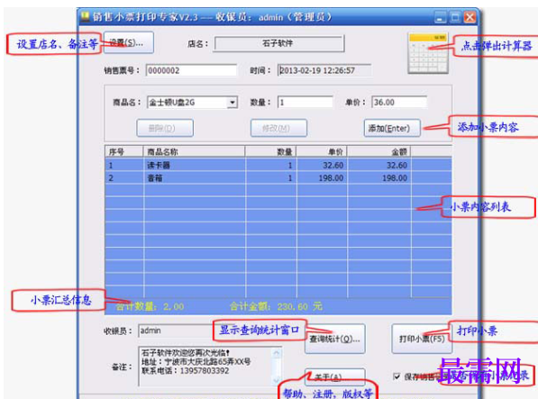This screenshot has width=538, height=399.
Task: Click the 打印小票(F5) print button
Action: [422, 339]
